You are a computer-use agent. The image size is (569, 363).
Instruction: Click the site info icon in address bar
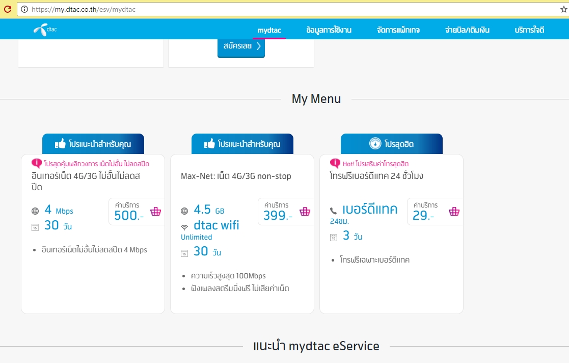[x=24, y=10]
